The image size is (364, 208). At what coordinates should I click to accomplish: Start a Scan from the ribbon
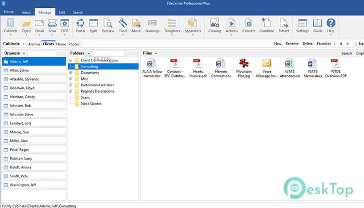[x=52, y=26]
